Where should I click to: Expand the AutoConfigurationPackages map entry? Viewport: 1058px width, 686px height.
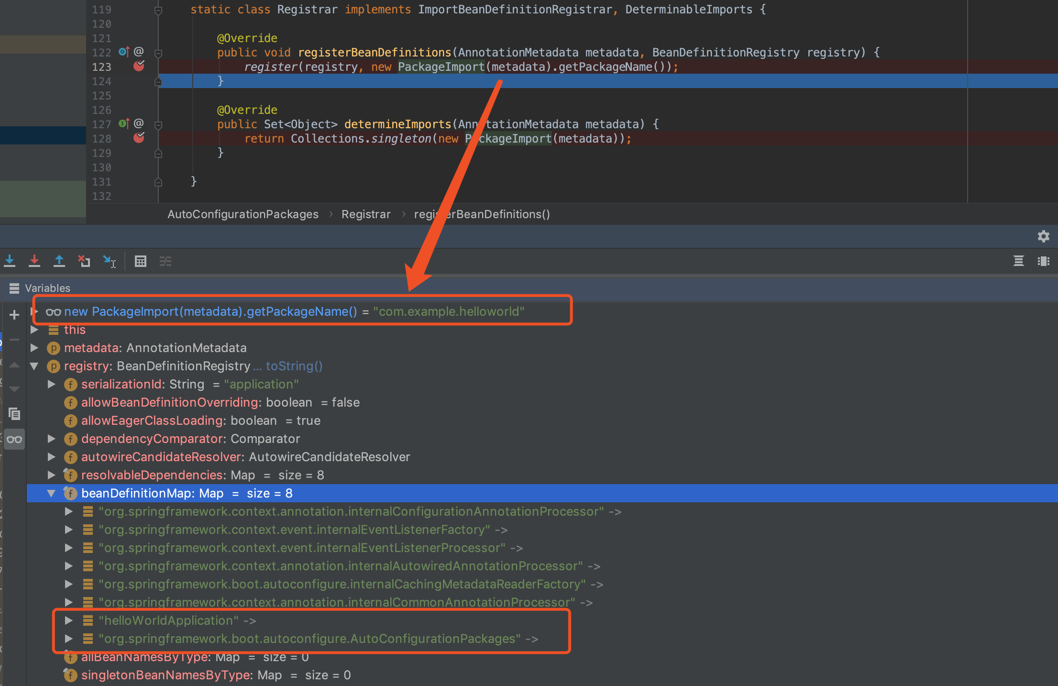point(68,639)
